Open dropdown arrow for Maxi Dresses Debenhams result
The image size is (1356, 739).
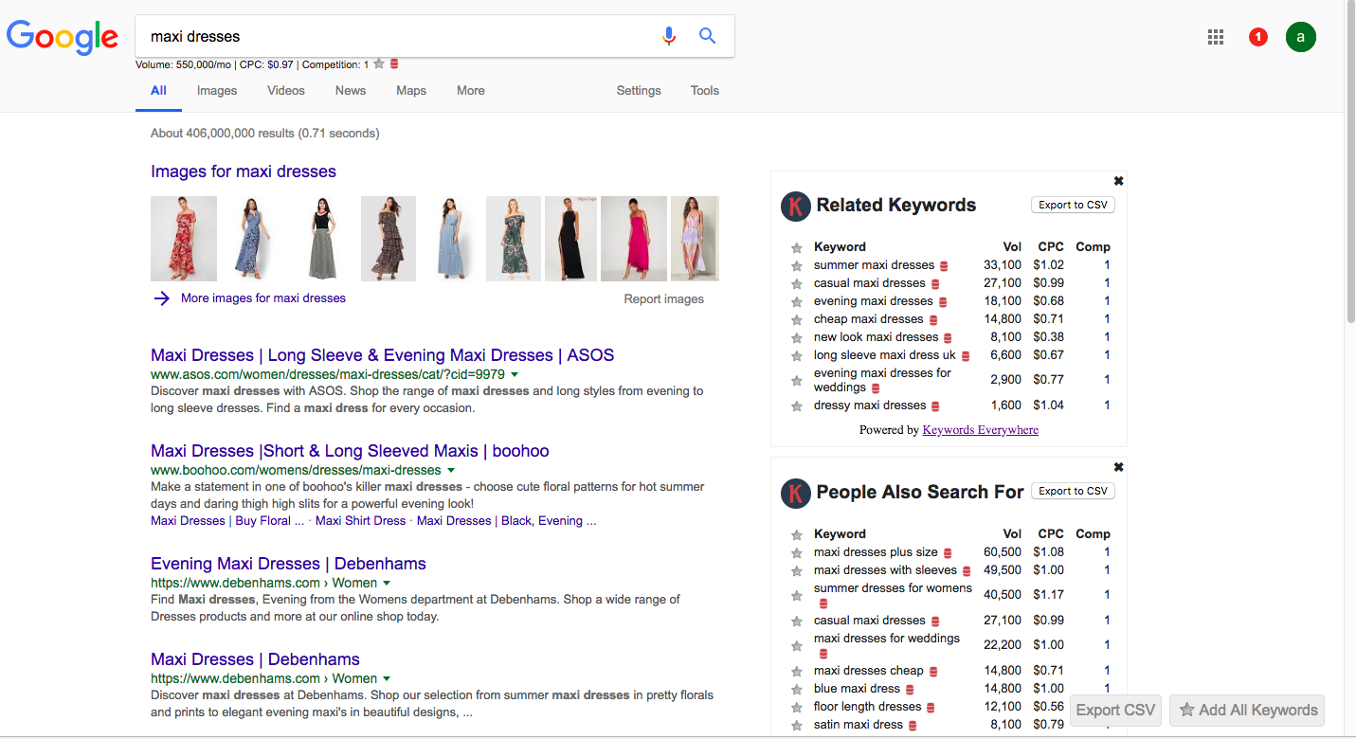click(387, 679)
